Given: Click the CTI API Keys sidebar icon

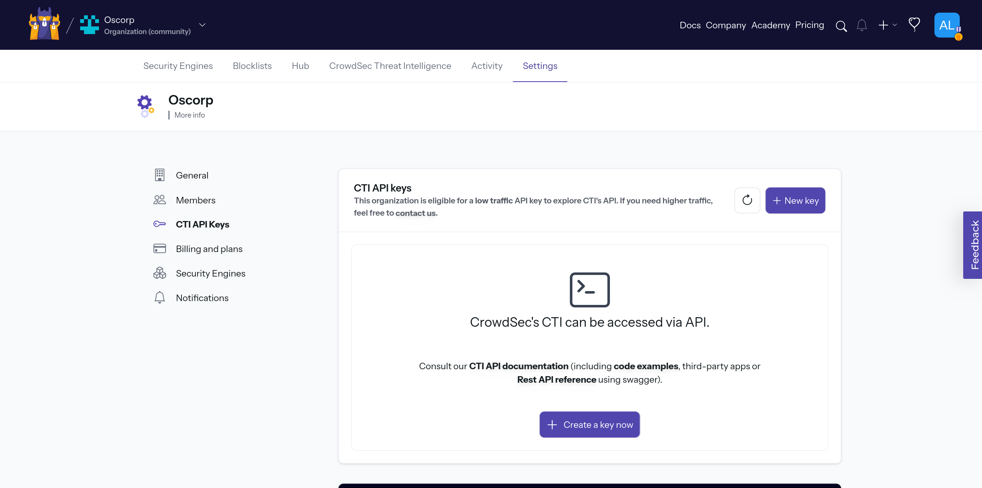Looking at the screenshot, I should [x=160, y=224].
